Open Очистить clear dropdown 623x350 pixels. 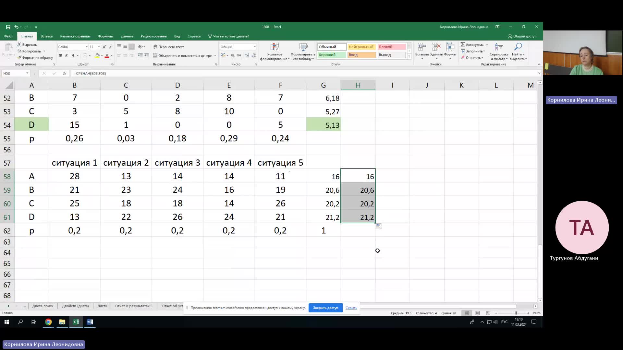472,58
